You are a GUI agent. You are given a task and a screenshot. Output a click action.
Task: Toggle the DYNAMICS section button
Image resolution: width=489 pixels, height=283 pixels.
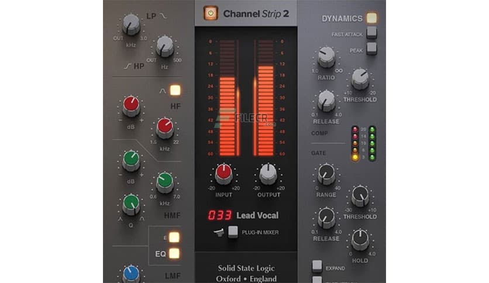tap(371, 18)
